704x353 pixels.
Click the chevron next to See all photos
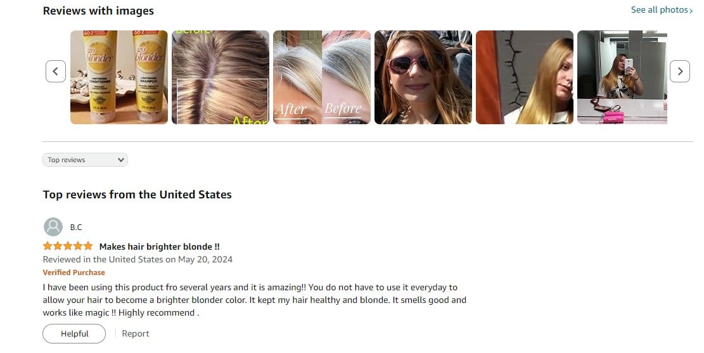pos(691,10)
